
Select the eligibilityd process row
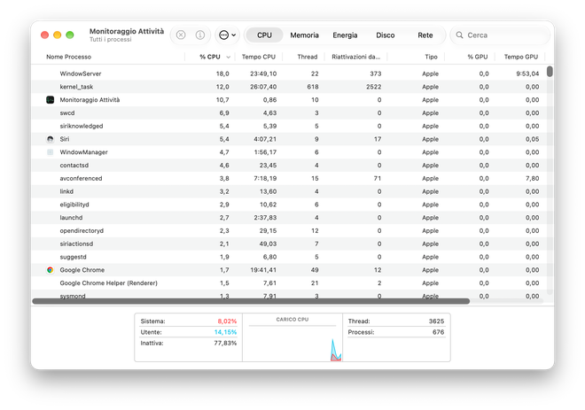[289, 205]
